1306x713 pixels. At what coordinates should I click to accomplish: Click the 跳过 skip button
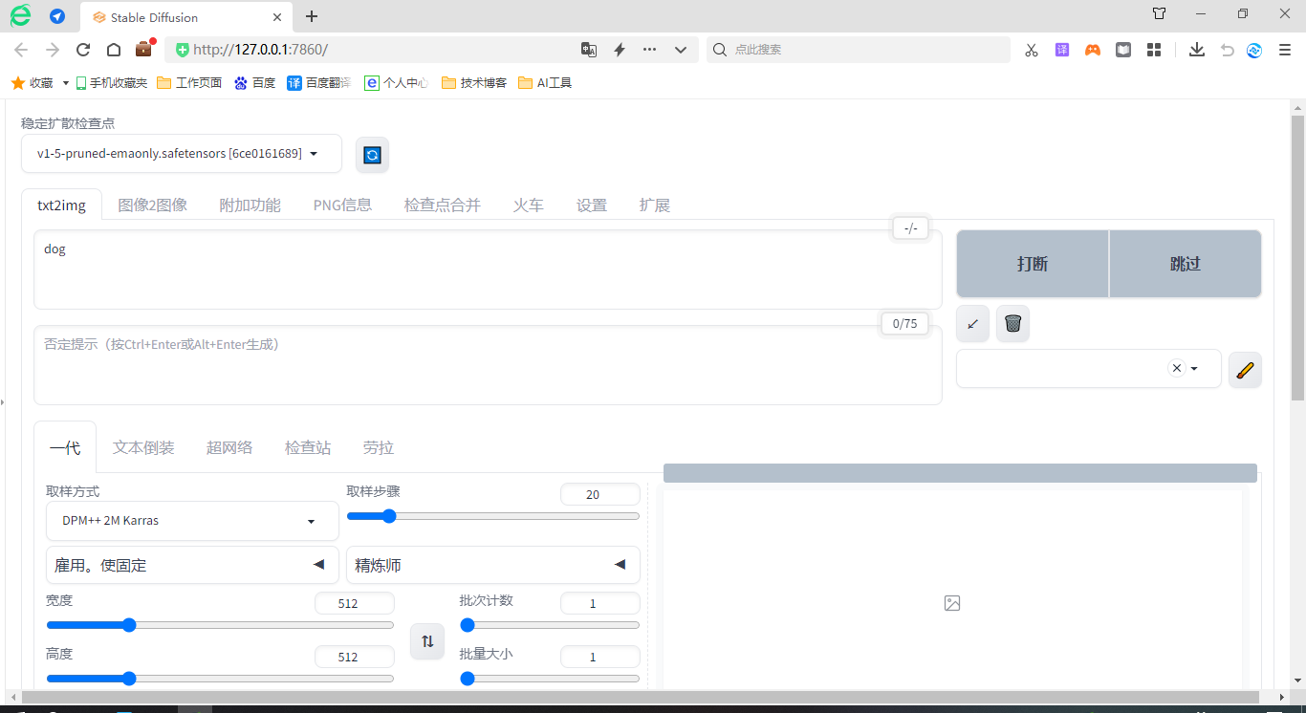[x=1186, y=264]
